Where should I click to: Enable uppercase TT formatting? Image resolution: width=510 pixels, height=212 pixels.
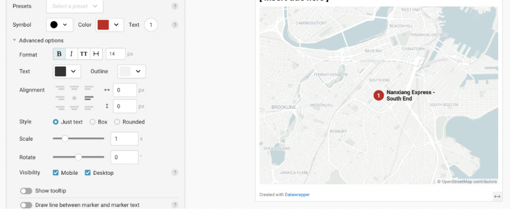(x=84, y=54)
